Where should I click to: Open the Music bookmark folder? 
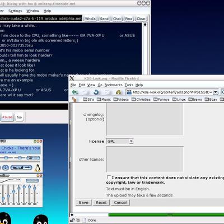(x=104, y=100)
